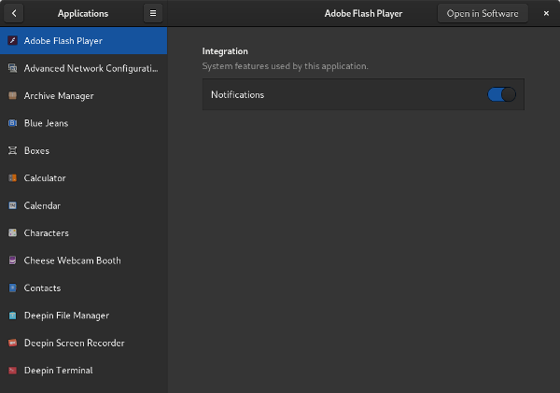Viewport: 560px width, 393px height.
Task: Click the Applications panel title
Action: pyautogui.click(x=83, y=14)
